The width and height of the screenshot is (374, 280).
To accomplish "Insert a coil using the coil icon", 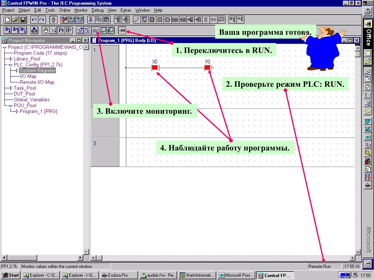I will click(x=167, y=20).
